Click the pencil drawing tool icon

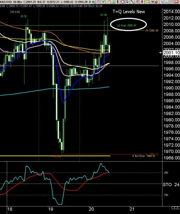coord(108,2)
